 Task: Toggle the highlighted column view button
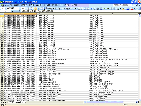pyautogui.click(x=36, y=8)
